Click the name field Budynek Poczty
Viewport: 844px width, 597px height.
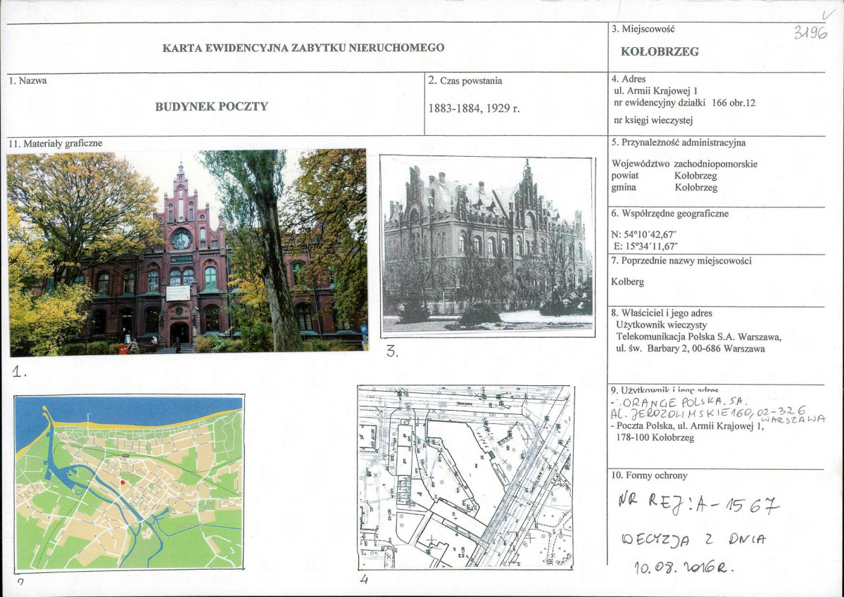click(212, 107)
